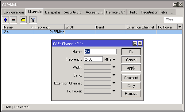Sort by the Name column header
185x112 pixels.
pyautogui.click(x=18, y=27)
